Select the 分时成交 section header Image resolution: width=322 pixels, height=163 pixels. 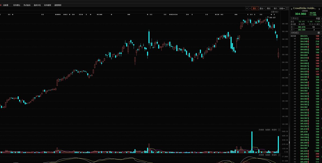pos(295,32)
